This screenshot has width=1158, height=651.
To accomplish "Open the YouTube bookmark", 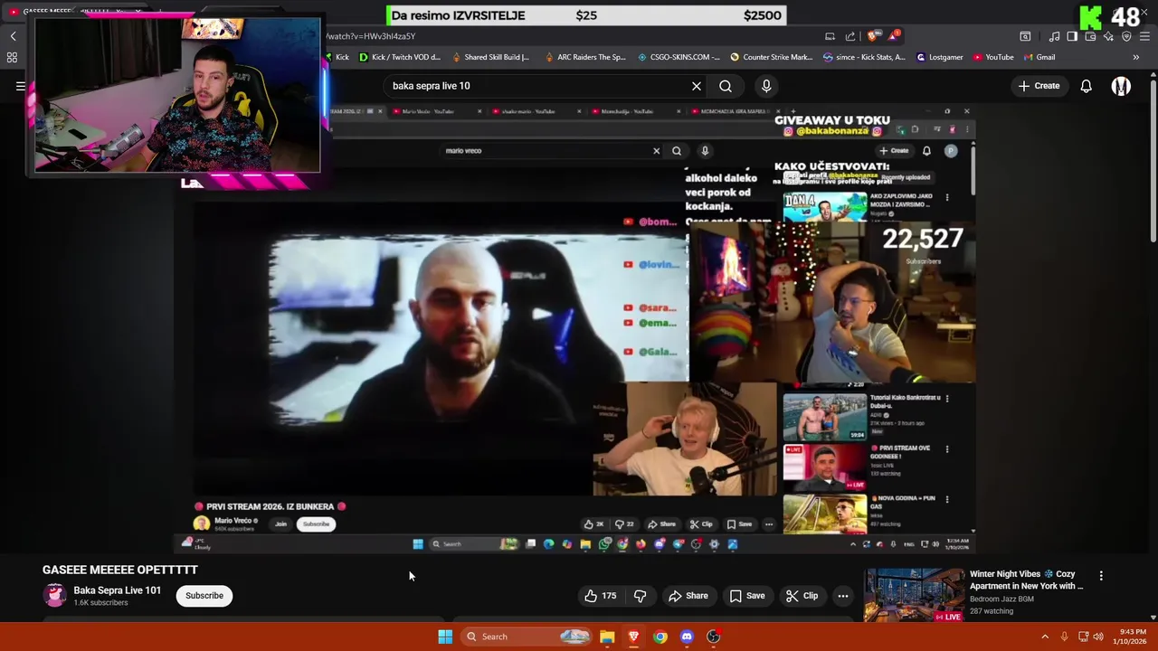I will [993, 57].
